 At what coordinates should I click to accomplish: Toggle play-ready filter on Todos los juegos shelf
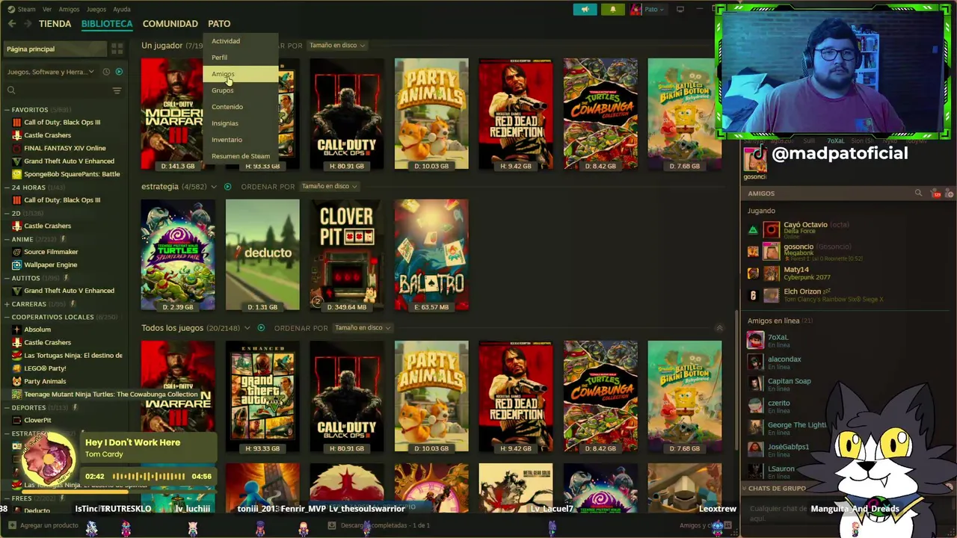261,328
